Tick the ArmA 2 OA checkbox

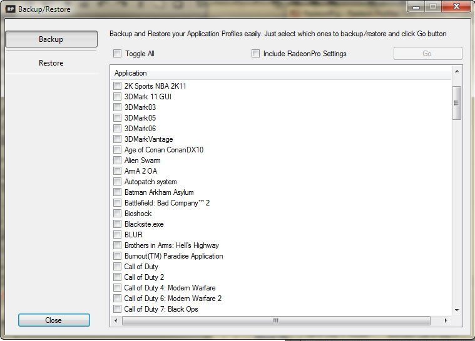[117, 170]
